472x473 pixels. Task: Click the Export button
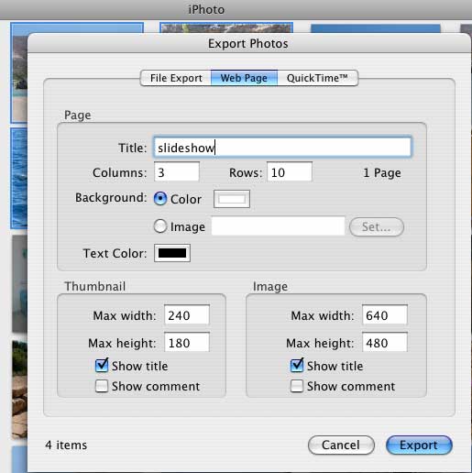coord(419,445)
